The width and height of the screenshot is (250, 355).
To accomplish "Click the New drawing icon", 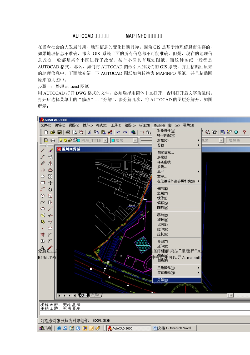I will tap(46, 132).
